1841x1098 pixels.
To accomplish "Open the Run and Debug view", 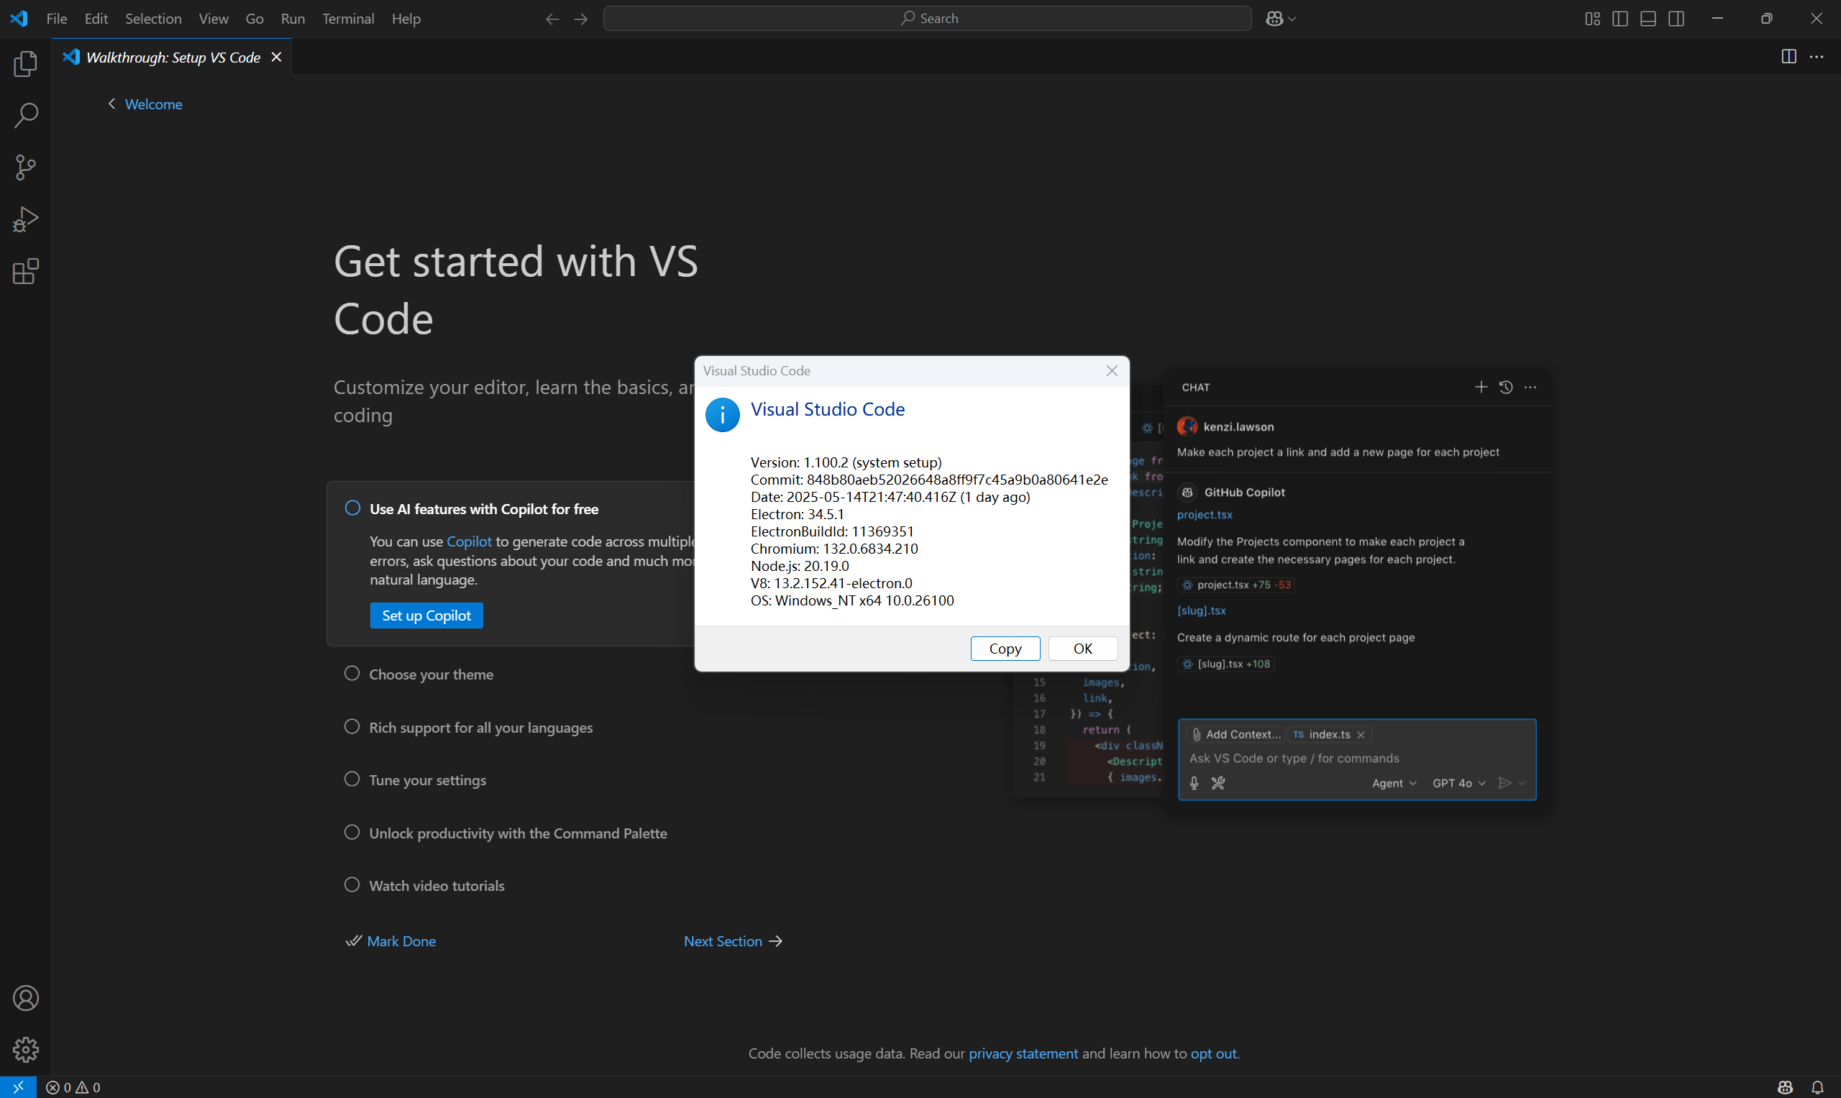I will pyautogui.click(x=26, y=220).
